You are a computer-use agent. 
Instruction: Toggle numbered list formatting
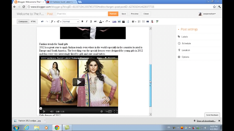point(139,21)
